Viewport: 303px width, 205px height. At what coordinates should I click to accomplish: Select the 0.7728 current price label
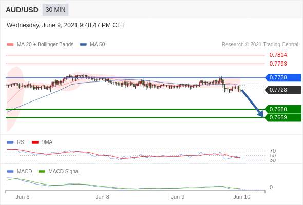283,90
